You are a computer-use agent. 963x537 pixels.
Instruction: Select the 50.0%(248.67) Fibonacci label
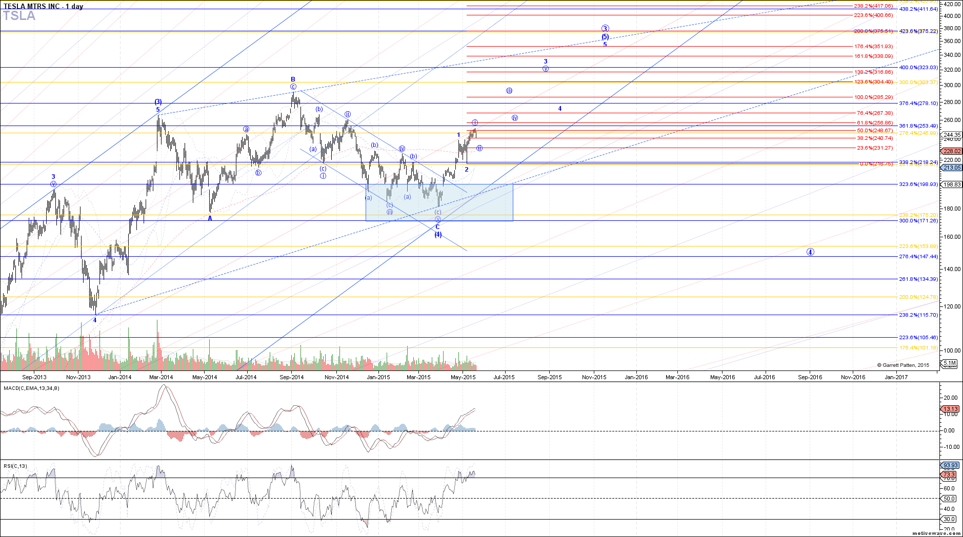(x=875, y=131)
